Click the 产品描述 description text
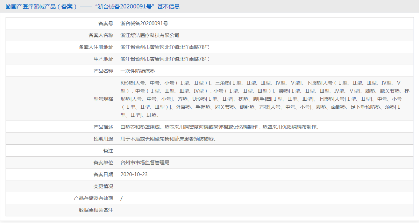 pyautogui.click(x=220, y=127)
